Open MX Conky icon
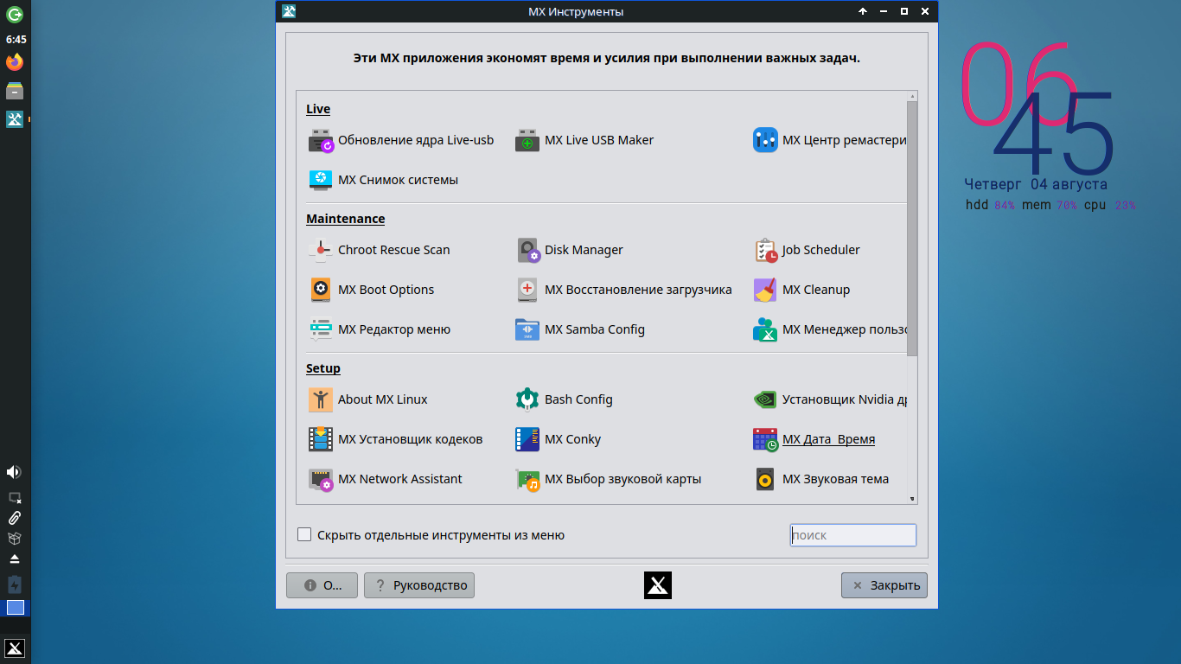1181x664 pixels. tap(527, 439)
